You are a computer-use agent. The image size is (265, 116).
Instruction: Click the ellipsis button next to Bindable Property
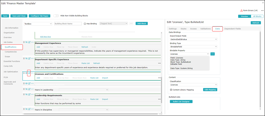(x=213, y=54)
